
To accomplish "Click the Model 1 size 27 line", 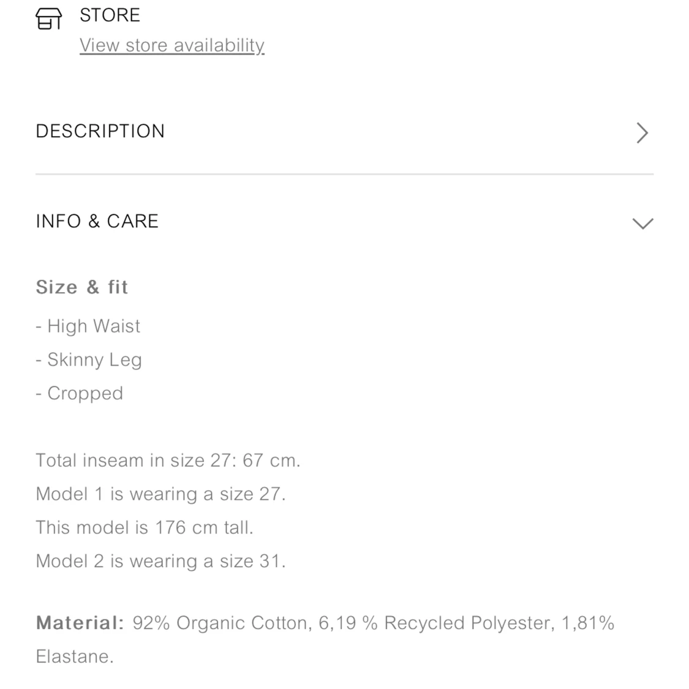I will pos(160,494).
